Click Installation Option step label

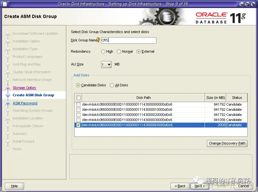[26, 41]
